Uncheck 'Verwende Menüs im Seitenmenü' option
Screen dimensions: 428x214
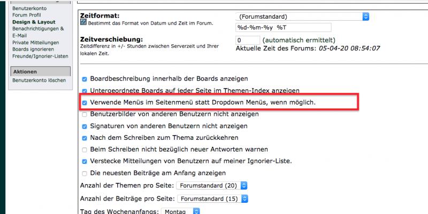click(x=85, y=102)
